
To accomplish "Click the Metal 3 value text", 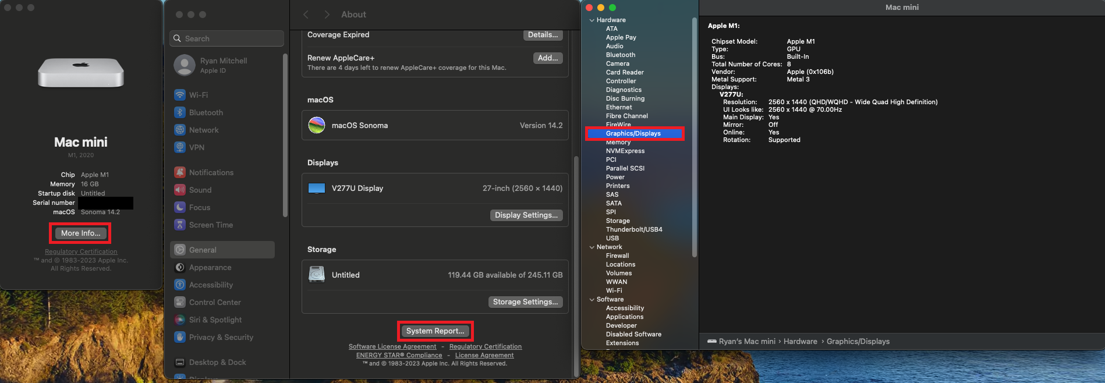I will coord(798,79).
